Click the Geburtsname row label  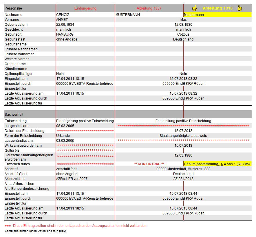(x=16, y=44)
